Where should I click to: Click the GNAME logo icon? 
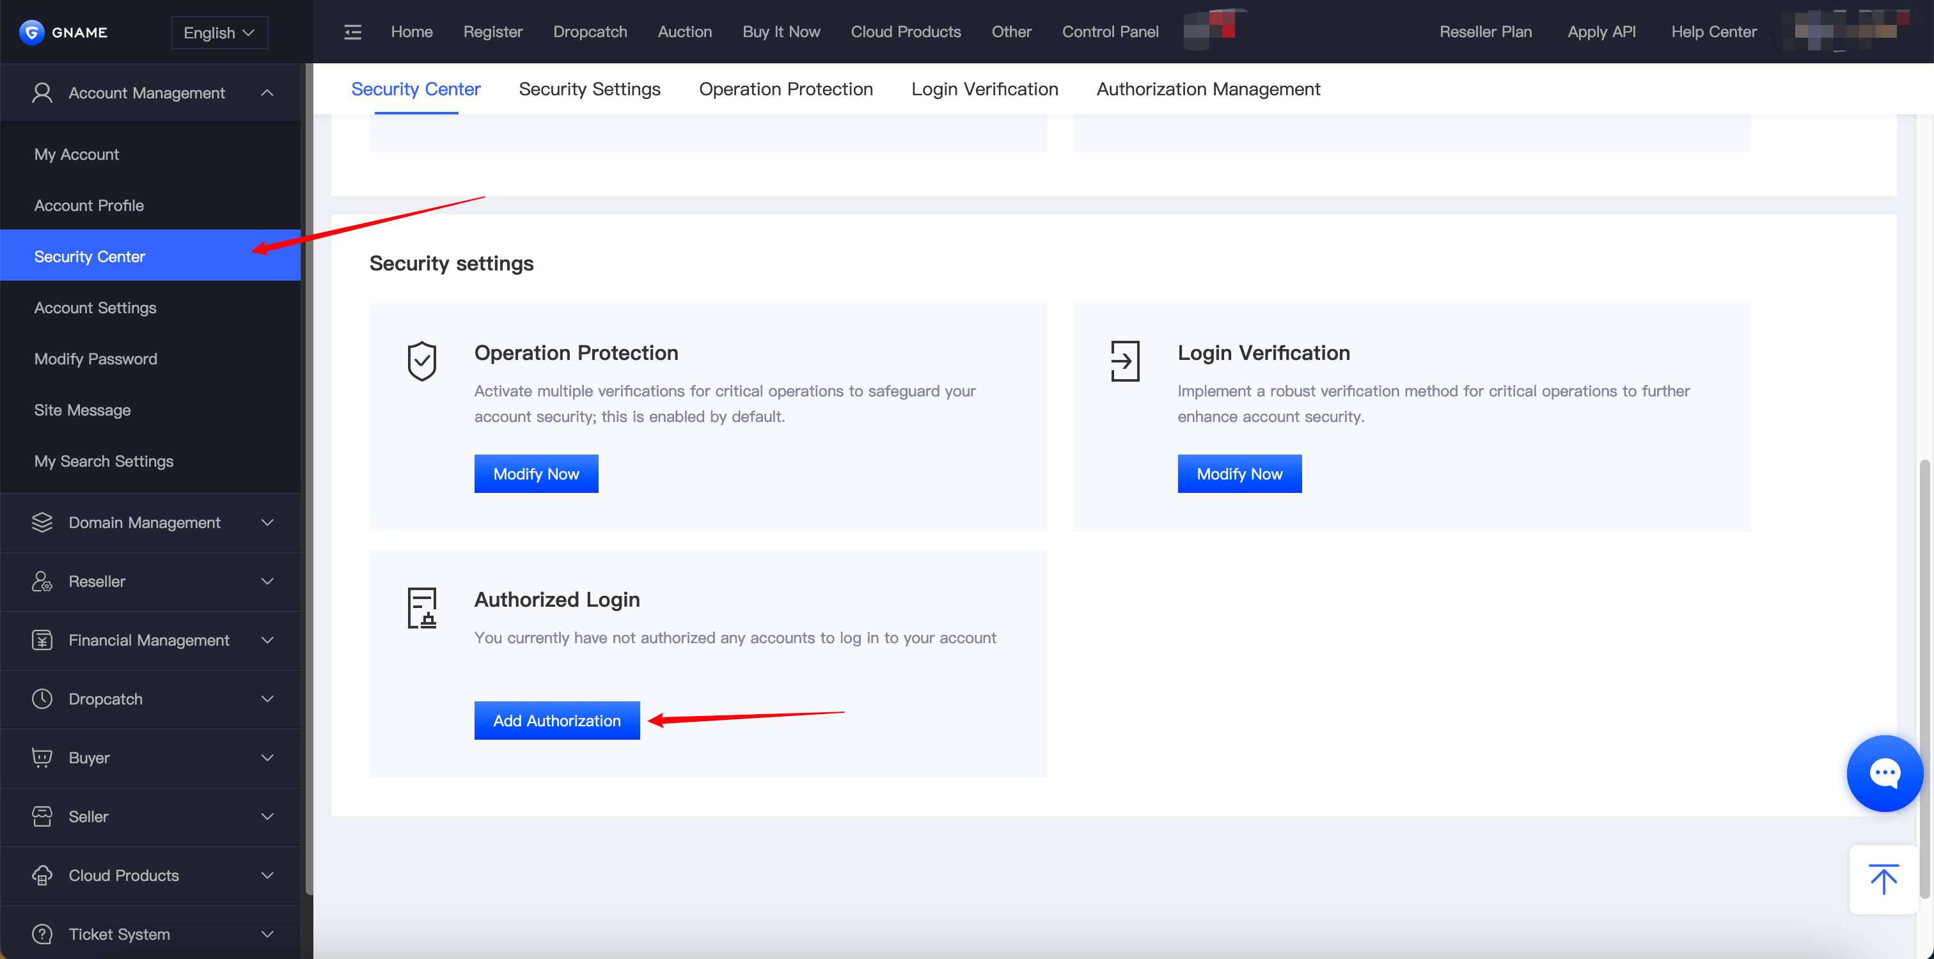coord(31,32)
